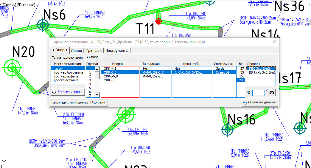The height and width of the screenshot is (168, 311).
Task: Select the Ns6 pole symbol on drawing
Action: (x=43, y=25)
